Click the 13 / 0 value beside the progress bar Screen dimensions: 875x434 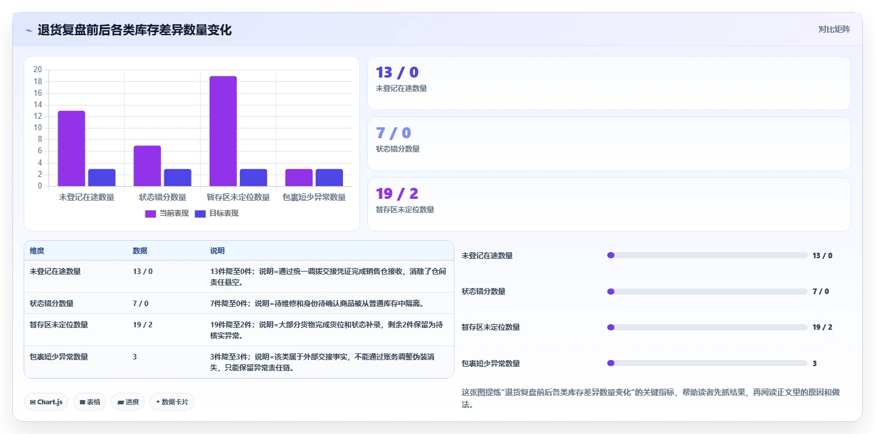point(822,256)
